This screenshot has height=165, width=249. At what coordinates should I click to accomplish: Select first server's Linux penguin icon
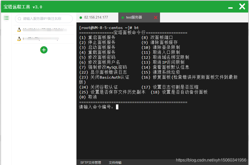pyautogui.click(x=19, y=30)
